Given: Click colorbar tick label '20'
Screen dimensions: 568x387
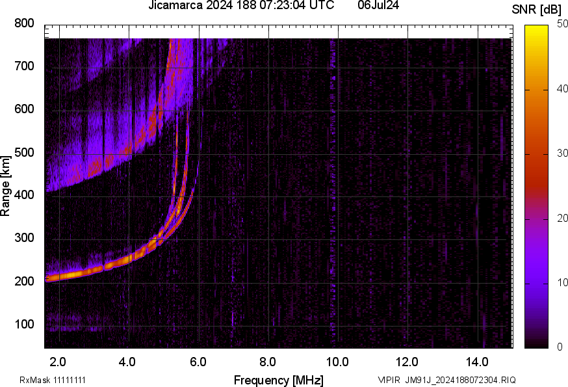Looking at the screenshot, I should coord(562,218).
